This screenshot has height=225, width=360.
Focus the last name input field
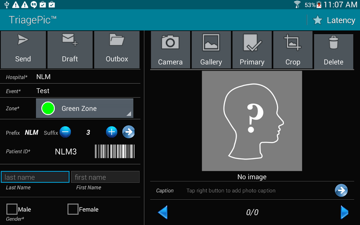tap(35, 177)
